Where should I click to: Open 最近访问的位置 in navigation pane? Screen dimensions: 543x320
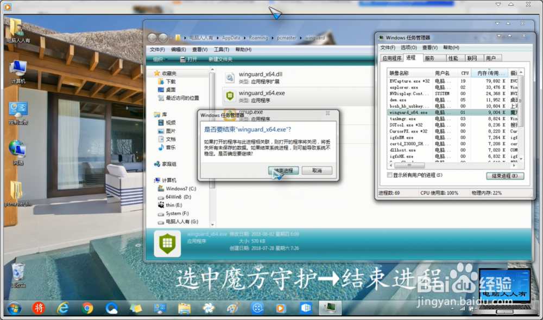tap(179, 98)
